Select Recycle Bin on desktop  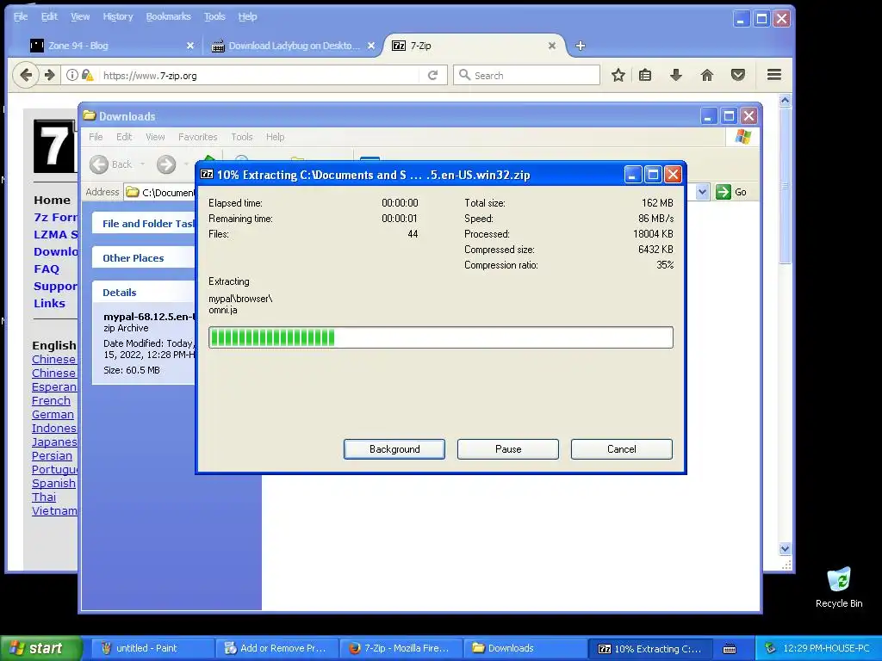point(839,588)
